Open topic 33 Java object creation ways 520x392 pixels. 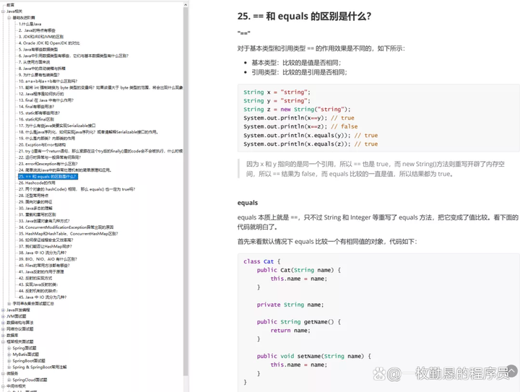pyautogui.click(x=44, y=221)
